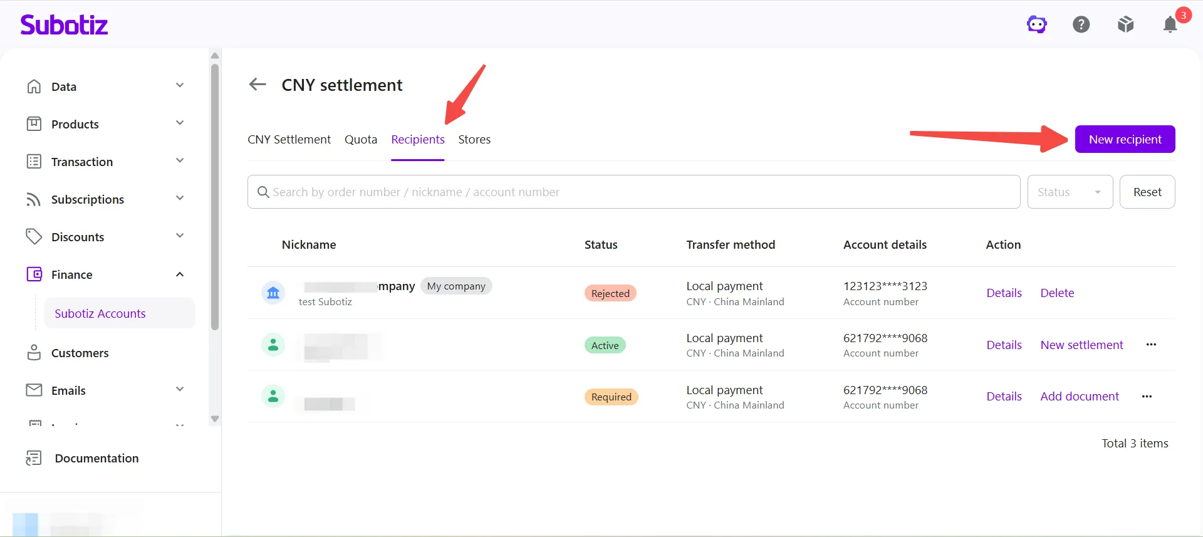Click the Reset button
The width and height of the screenshot is (1203, 537).
[x=1147, y=192]
